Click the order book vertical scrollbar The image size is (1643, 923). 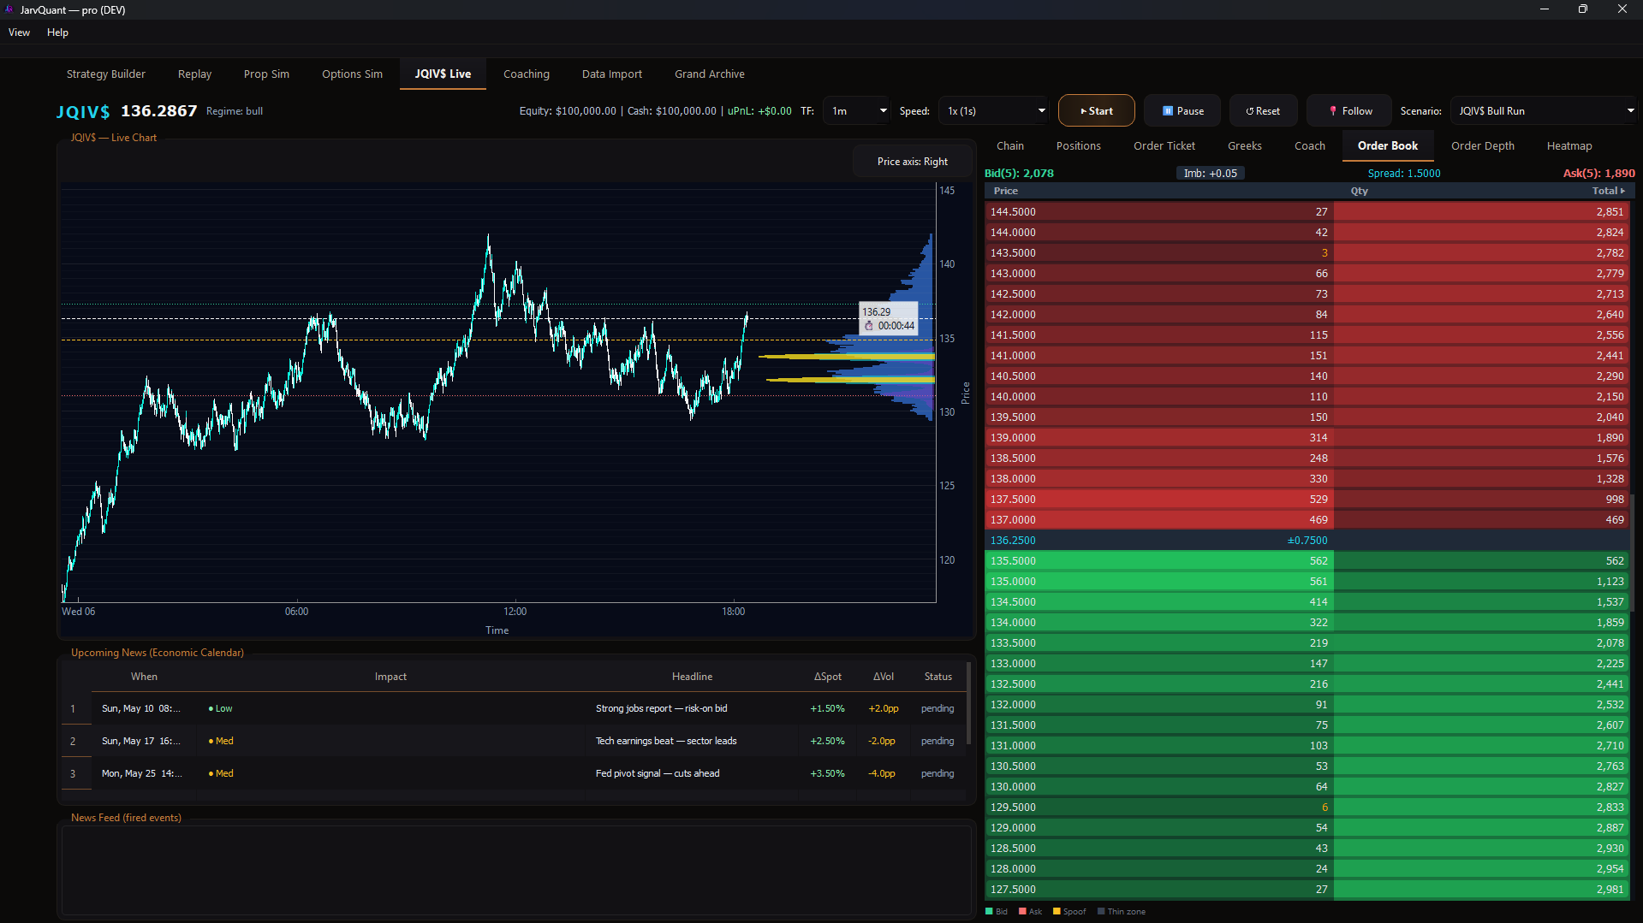click(x=1633, y=553)
